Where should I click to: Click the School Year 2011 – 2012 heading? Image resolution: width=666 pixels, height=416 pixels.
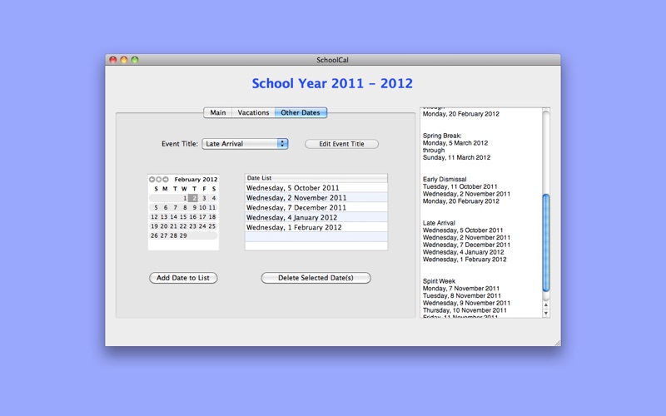coord(332,83)
